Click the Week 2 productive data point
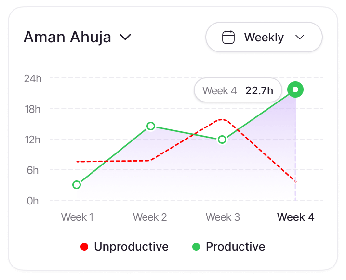The image size is (346, 280). click(151, 126)
